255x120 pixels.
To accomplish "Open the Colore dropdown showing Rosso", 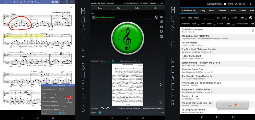I will 57,97.
